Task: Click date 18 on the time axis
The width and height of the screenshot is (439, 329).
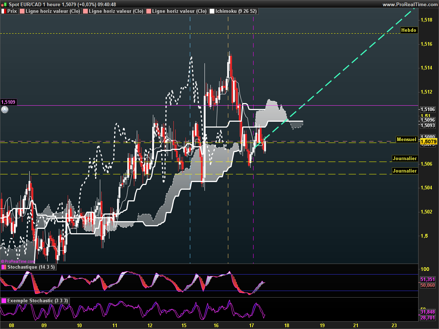Action: pos(287,325)
